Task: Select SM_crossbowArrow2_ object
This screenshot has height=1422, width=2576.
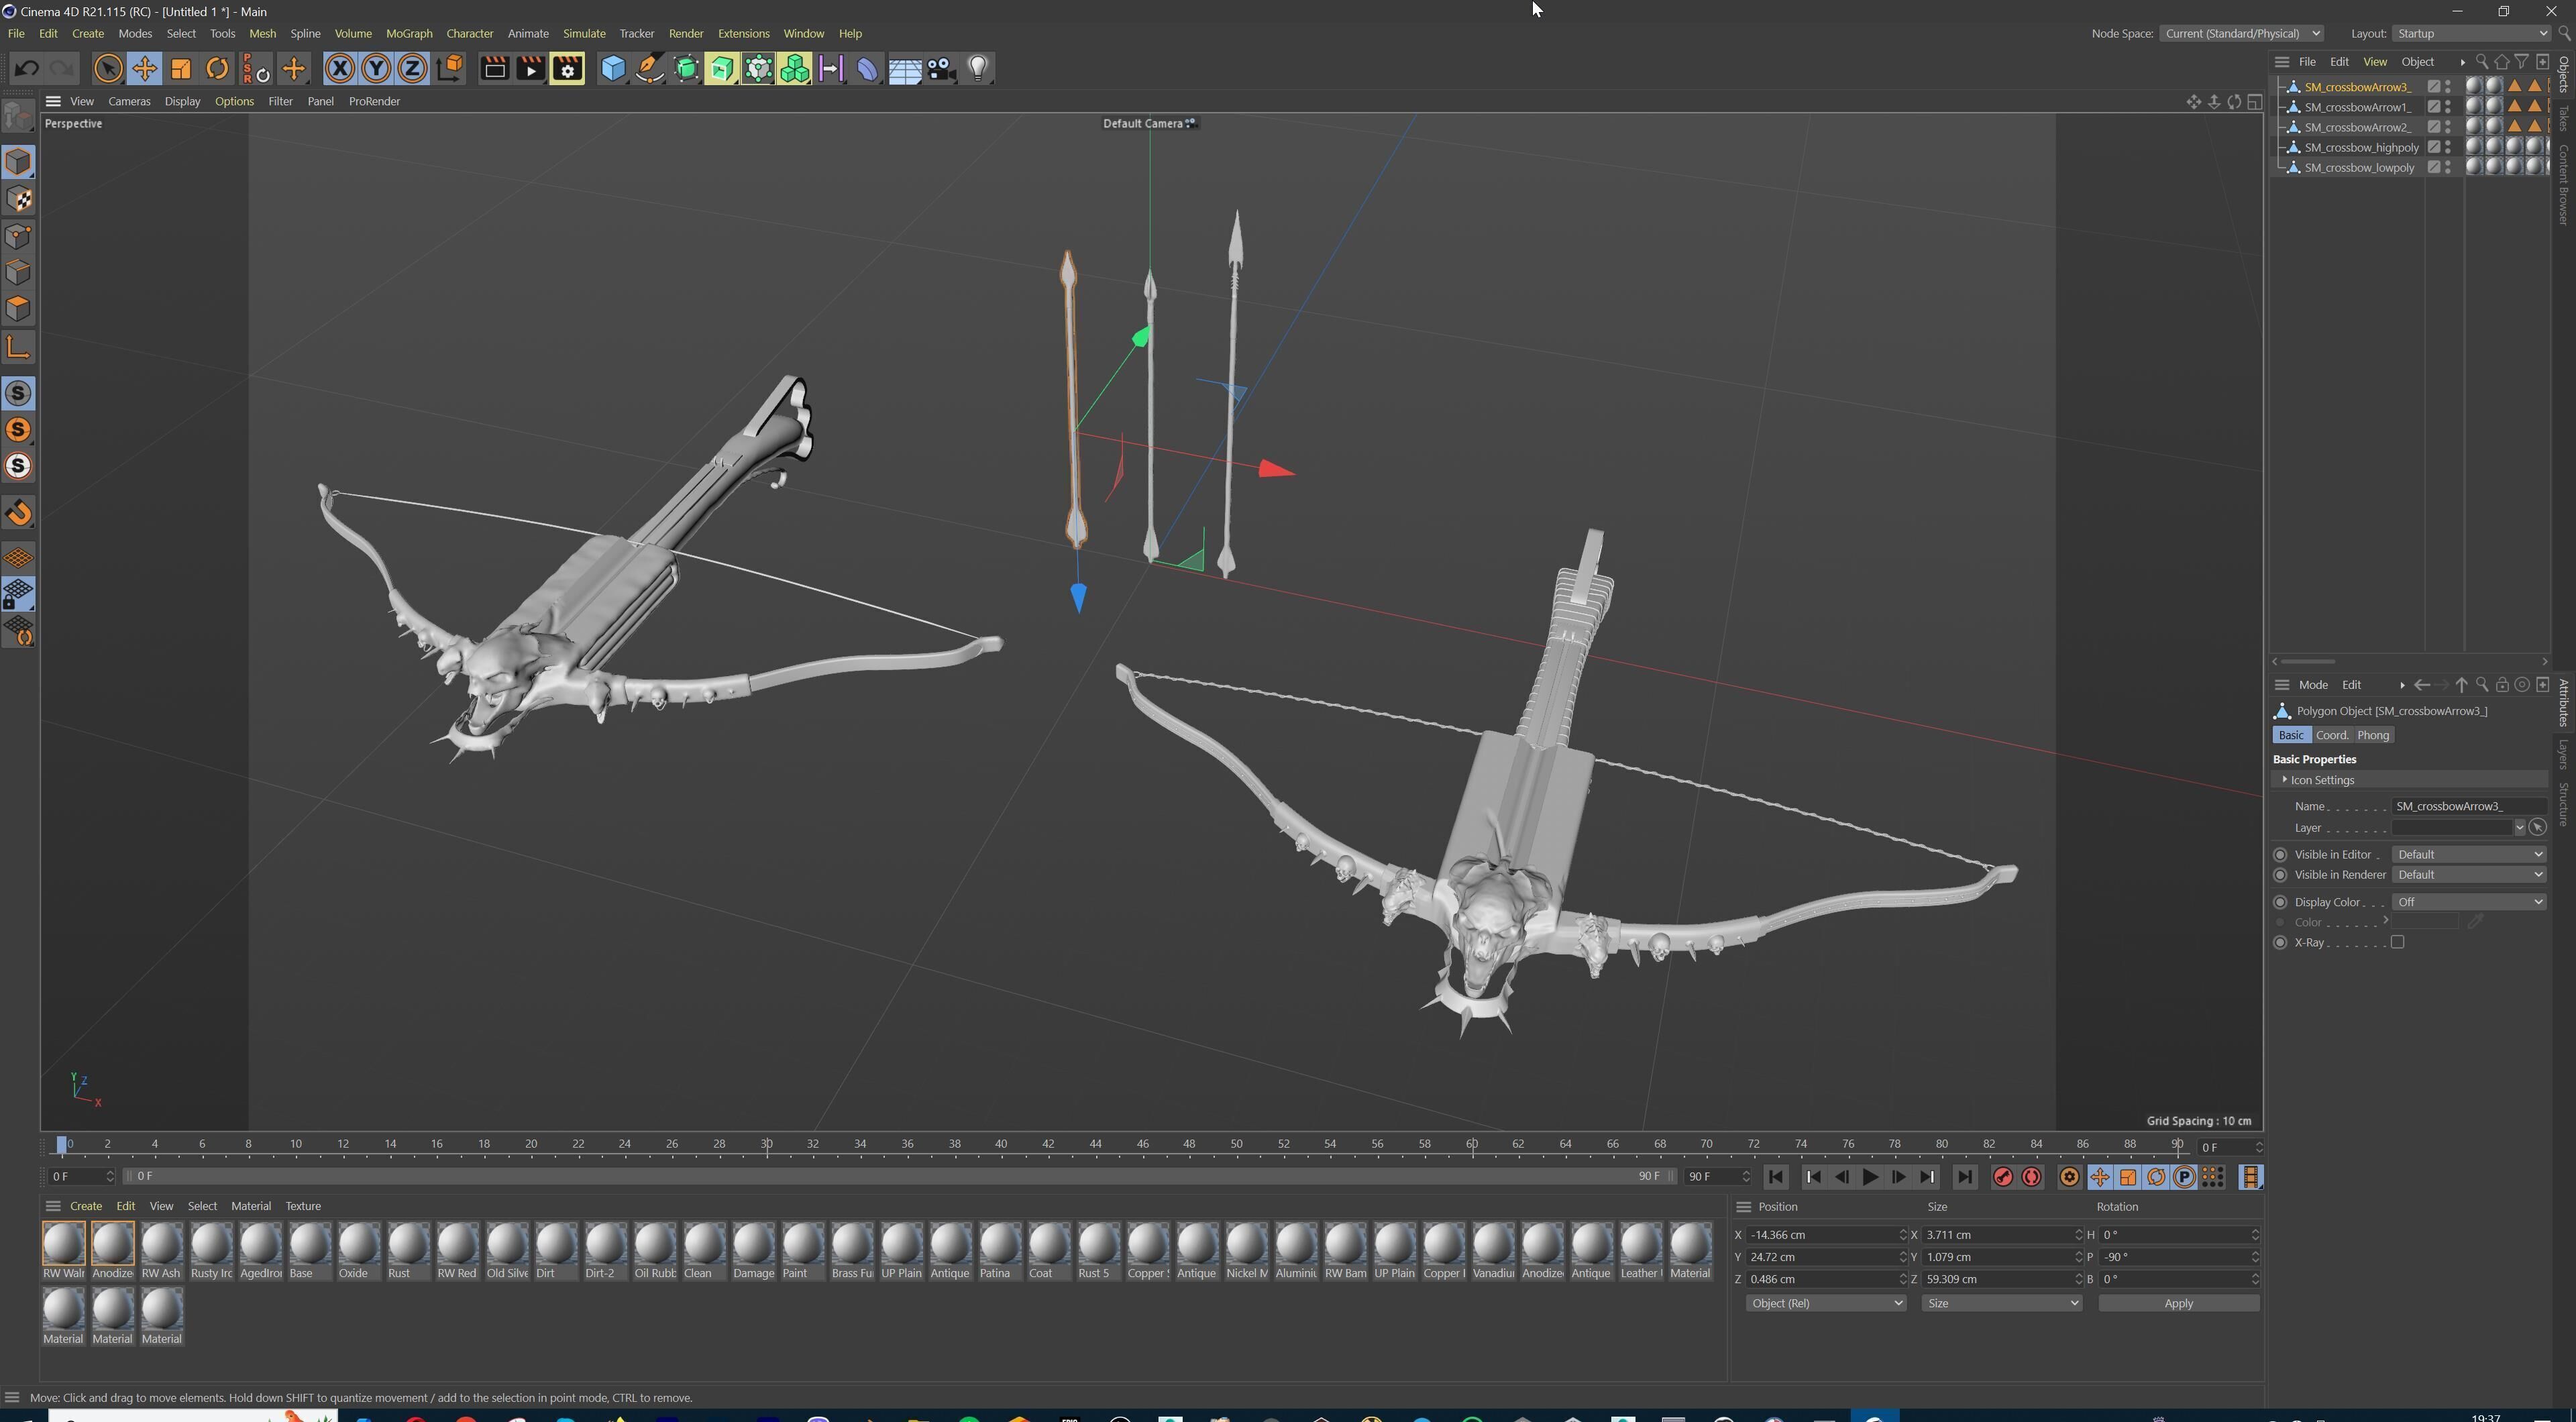Action: [x=2357, y=127]
